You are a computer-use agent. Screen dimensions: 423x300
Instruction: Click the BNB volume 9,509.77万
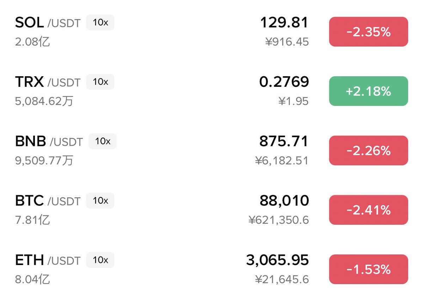tap(44, 161)
